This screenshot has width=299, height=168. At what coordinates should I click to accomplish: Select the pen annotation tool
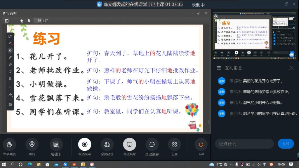pos(10,57)
